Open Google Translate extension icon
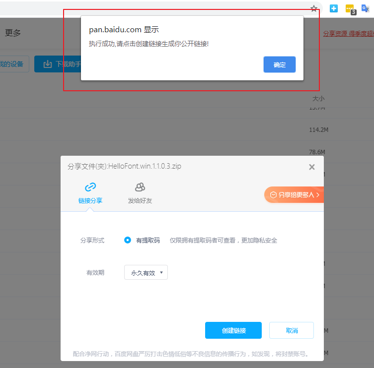374x368 pixels. click(x=365, y=8)
